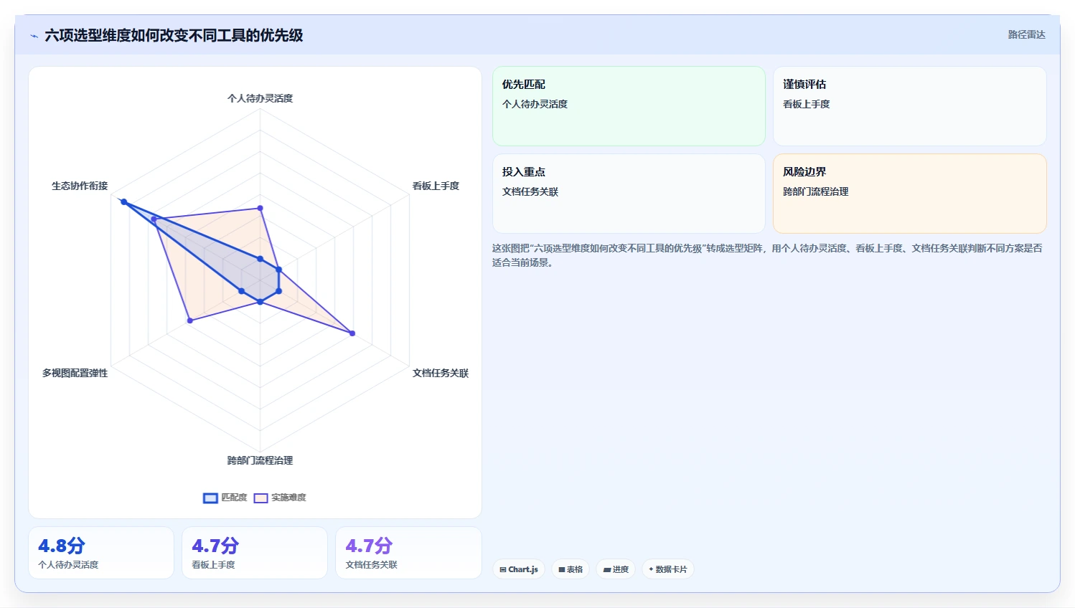Select the 优先匹配 card
Image resolution: width=1075 pixels, height=608 pixels.
click(x=629, y=106)
